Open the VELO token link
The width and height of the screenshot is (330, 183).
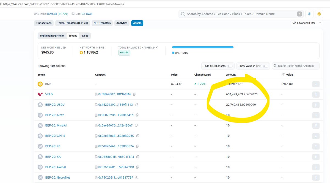pos(49,94)
